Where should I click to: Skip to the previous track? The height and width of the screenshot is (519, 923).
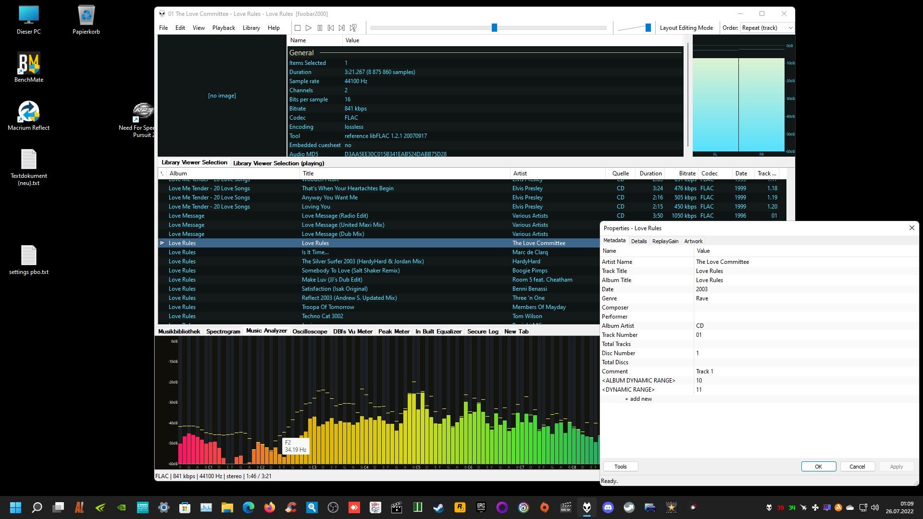(331, 28)
